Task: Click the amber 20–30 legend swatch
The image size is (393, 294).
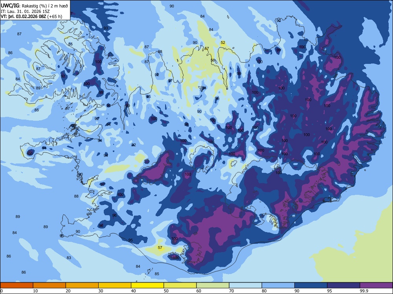Action: point(82,285)
